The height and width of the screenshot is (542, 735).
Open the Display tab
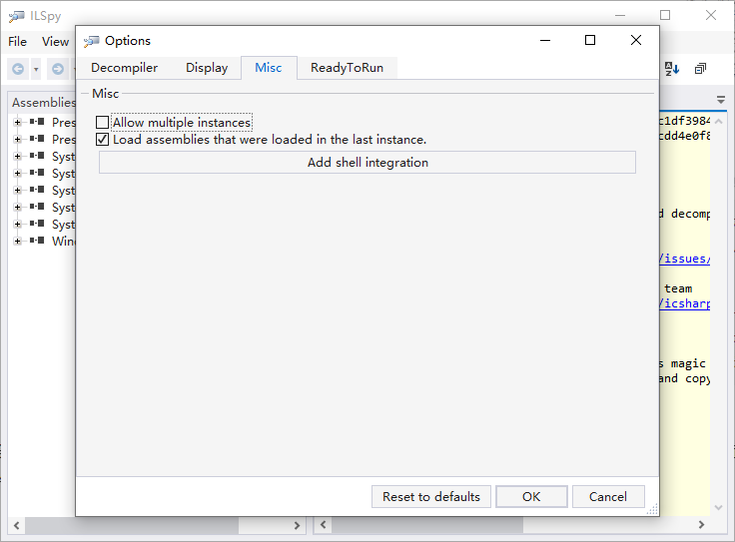[x=207, y=68]
